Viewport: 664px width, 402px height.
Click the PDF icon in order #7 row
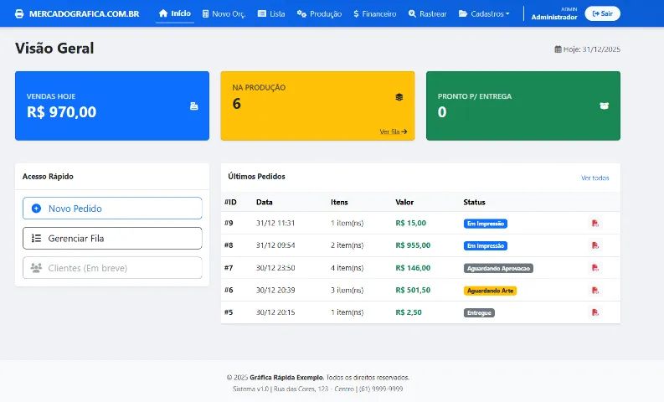click(x=595, y=268)
